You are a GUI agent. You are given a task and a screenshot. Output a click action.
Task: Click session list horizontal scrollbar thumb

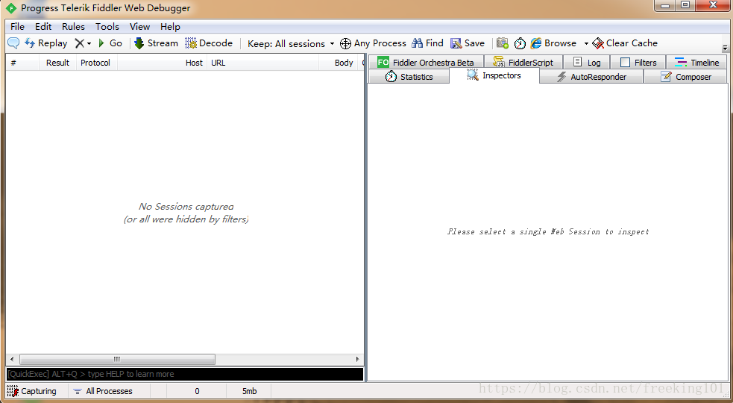[x=117, y=359]
